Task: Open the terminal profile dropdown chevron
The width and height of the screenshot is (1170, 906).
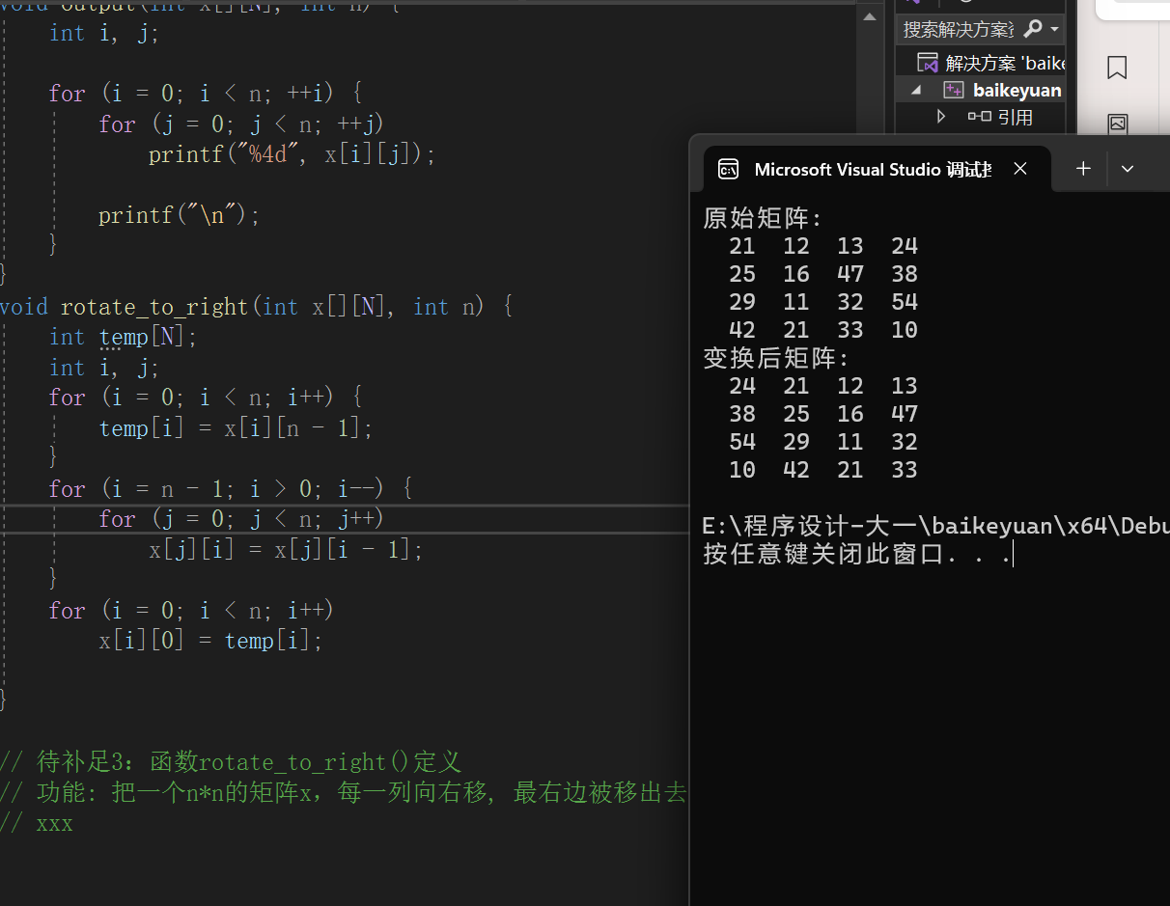Action: [x=1127, y=169]
